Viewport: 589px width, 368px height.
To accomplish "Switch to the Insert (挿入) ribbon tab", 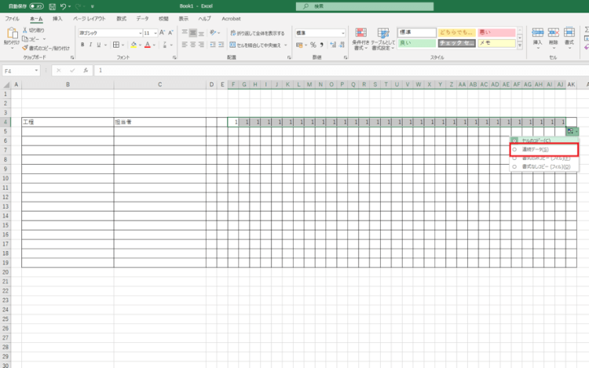I will click(57, 17).
